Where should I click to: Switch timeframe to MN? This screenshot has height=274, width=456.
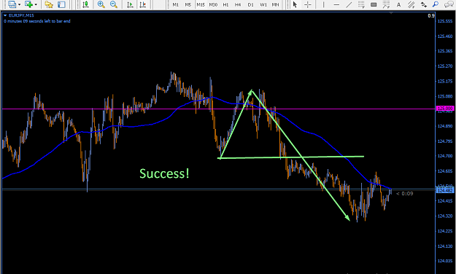(x=275, y=4)
